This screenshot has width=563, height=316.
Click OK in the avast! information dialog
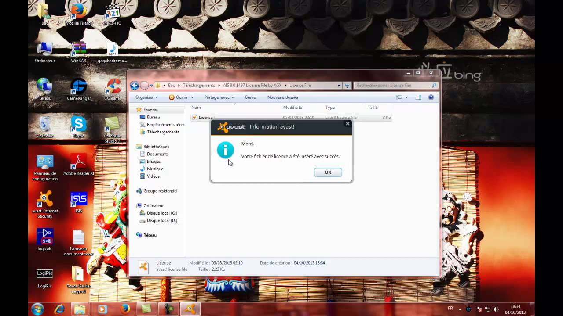pos(328,172)
